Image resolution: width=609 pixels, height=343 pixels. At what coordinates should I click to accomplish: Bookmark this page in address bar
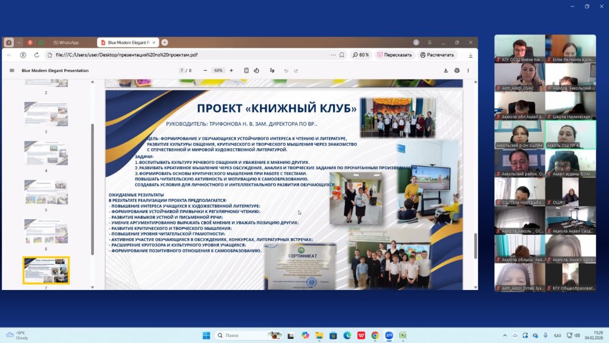click(342, 55)
